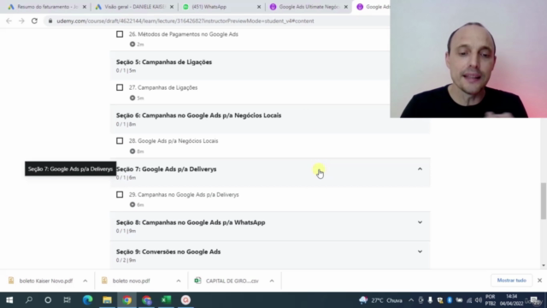Go forward in browser history
Image resolution: width=547 pixels, height=308 pixels.
tap(21, 21)
